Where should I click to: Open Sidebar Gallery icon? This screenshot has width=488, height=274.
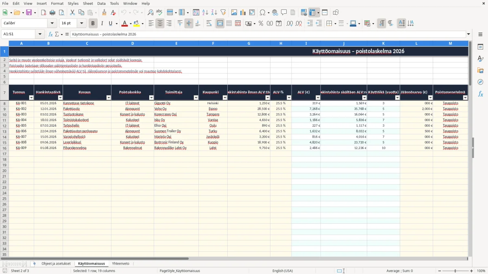tap(480, 70)
